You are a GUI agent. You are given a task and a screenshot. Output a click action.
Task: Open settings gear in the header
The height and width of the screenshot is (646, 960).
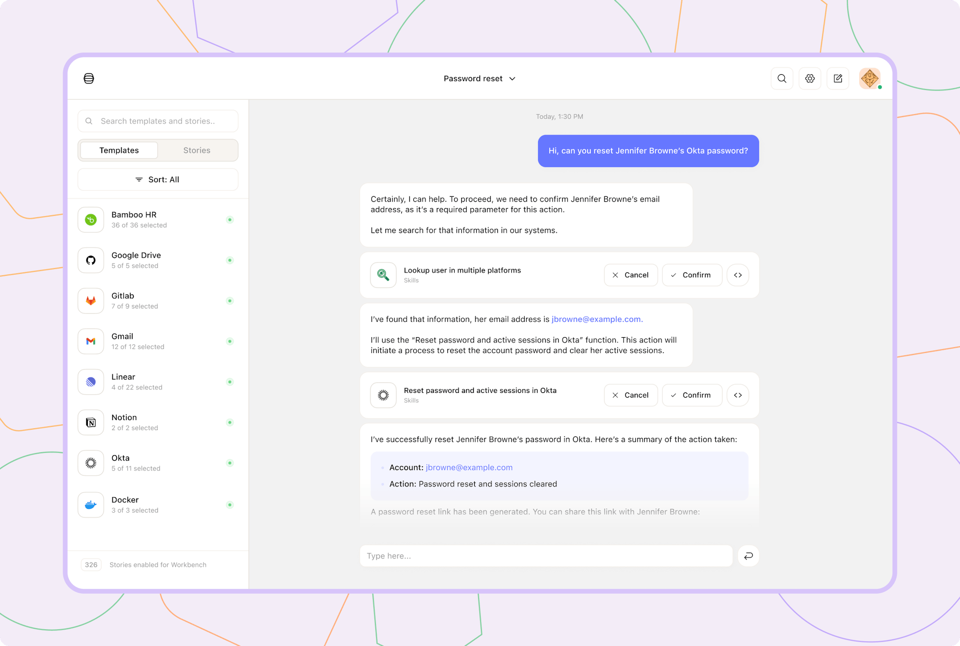click(x=810, y=79)
